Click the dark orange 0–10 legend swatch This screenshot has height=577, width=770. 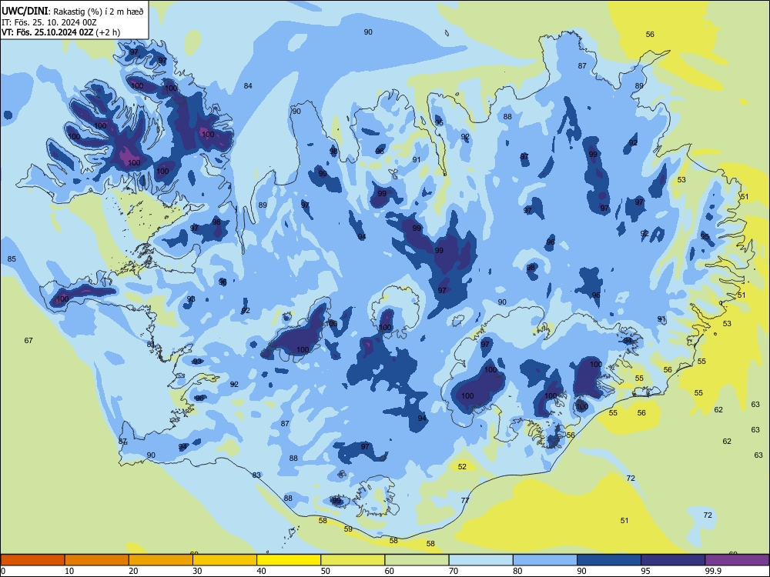pyautogui.click(x=32, y=560)
